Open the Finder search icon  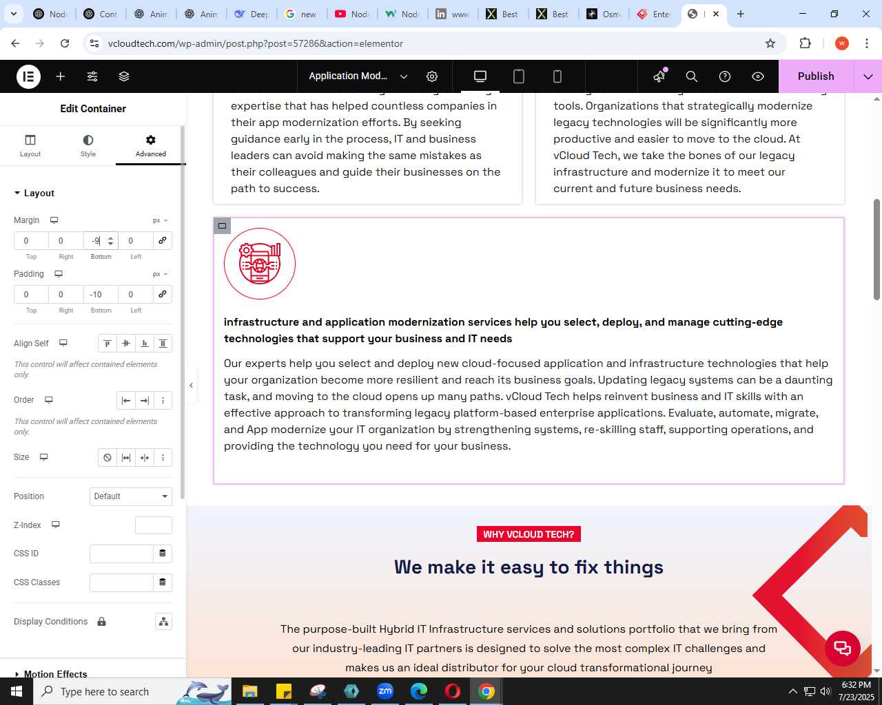pyautogui.click(x=692, y=76)
